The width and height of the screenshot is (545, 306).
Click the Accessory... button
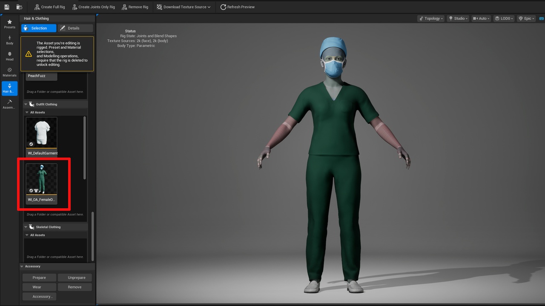(39, 297)
